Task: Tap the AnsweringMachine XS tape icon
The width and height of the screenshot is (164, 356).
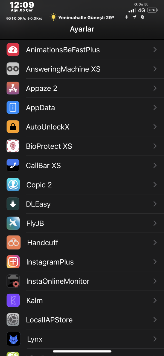Action: [13, 69]
